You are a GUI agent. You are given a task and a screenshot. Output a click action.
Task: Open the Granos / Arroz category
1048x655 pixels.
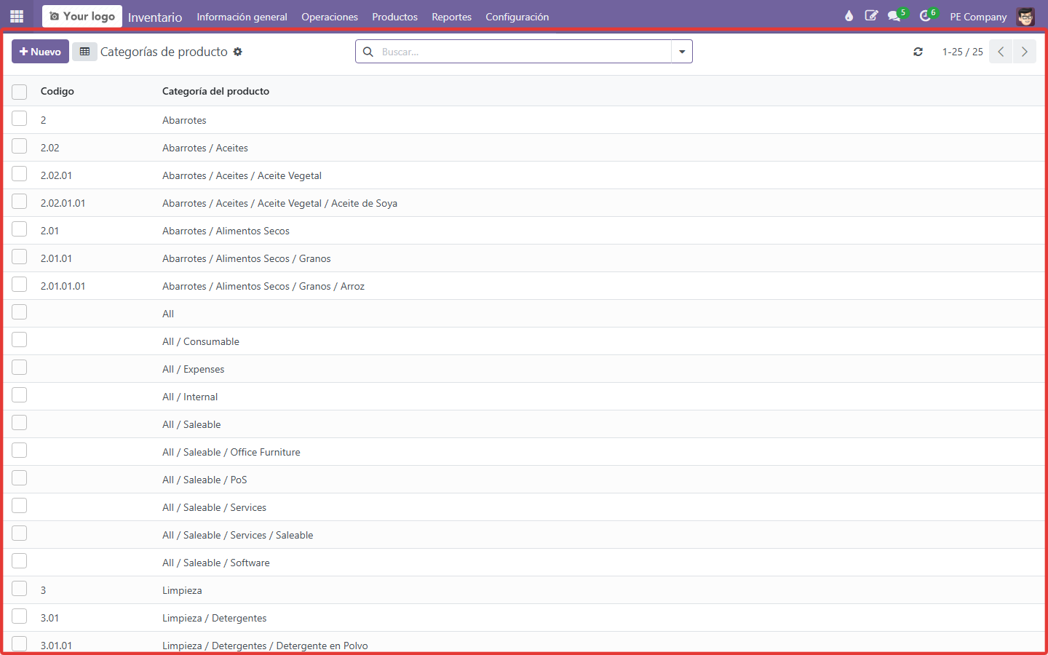(x=263, y=286)
